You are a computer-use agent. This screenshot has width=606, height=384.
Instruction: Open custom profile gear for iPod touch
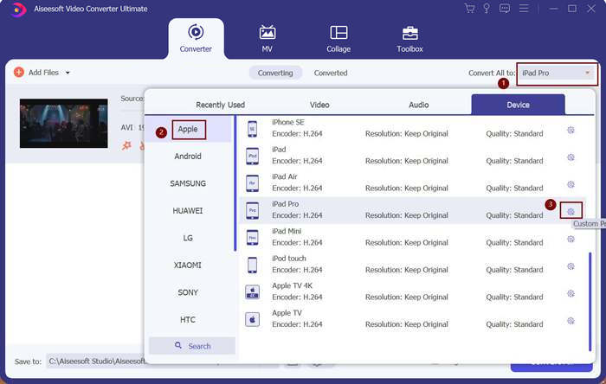pyautogui.click(x=571, y=266)
